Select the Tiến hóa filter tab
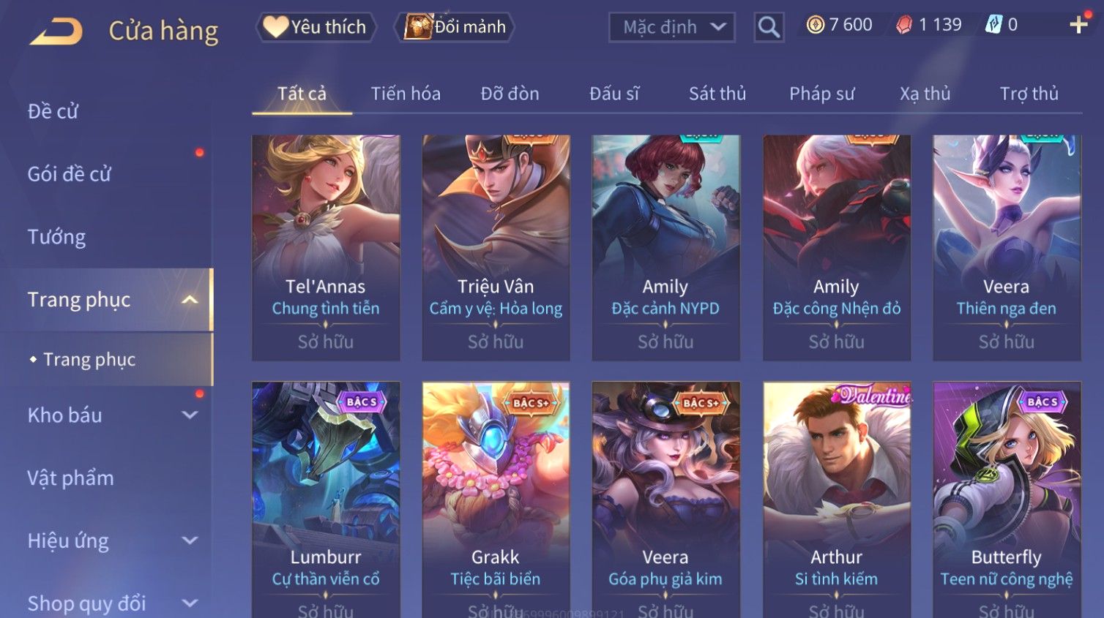The height and width of the screenshot is (618, 1104). (406, 94)
